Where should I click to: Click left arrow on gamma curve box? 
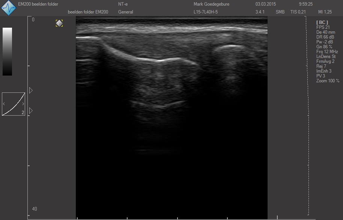point(4,104)
